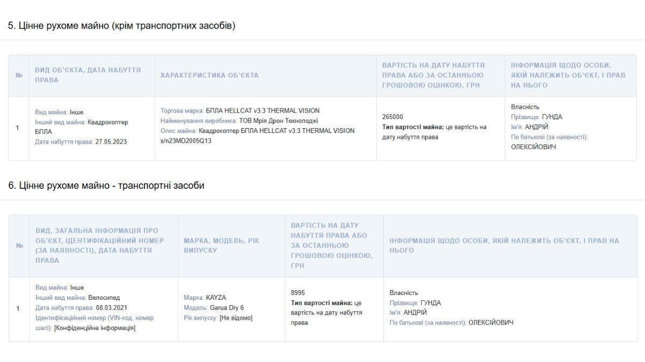Click manufacturer name 'ТОВ Мрія Дрон Технолоджі'
The image size is (645, 362).
pyautogui.click(x=278, y=121)
